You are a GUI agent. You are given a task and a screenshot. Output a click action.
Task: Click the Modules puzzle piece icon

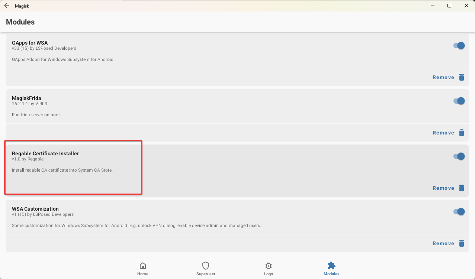coord(331,266)
